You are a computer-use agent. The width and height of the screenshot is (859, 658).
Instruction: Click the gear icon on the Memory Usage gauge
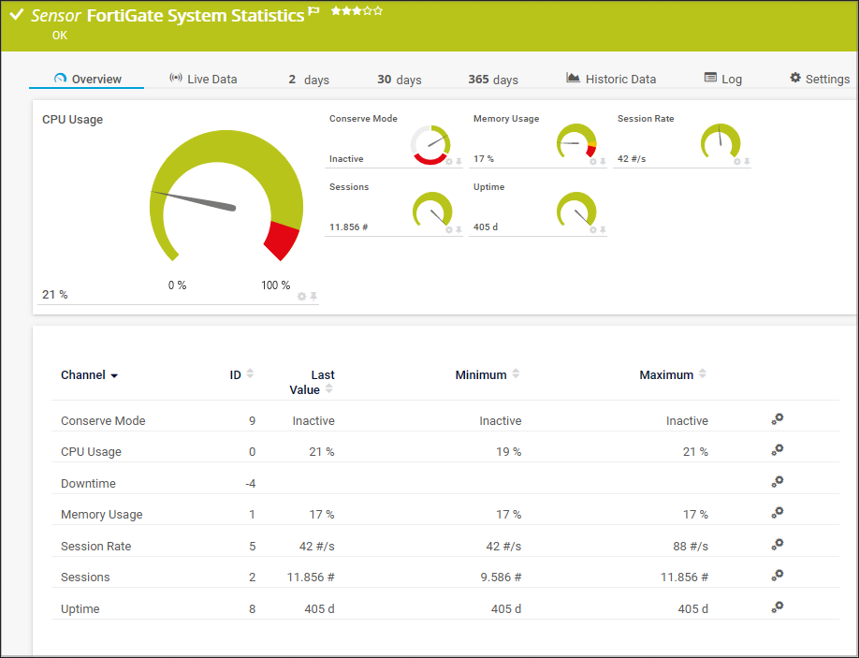(x=592, y=162)
